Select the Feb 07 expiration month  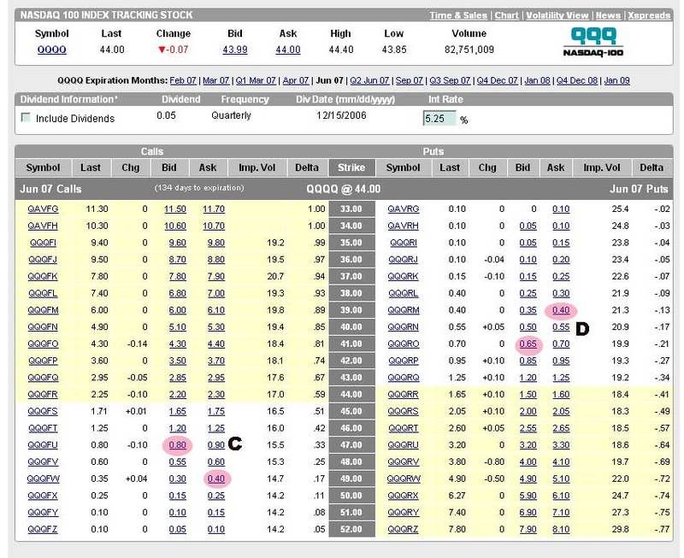coord(183,80)
